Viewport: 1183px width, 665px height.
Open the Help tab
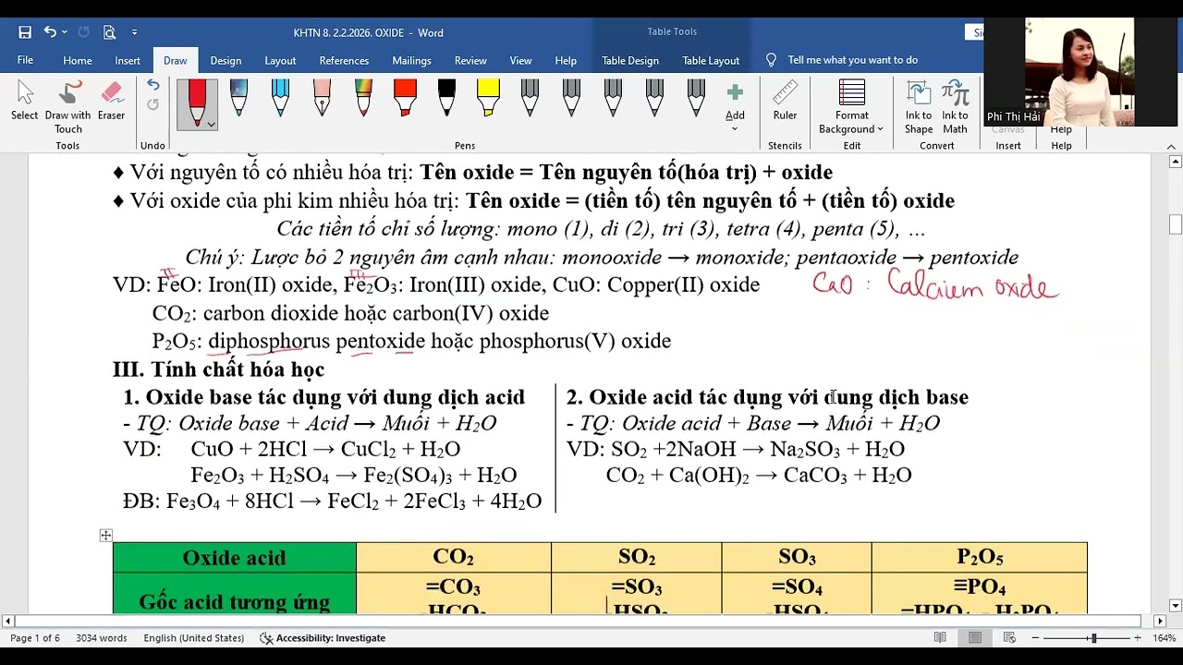tap(566, 60)
